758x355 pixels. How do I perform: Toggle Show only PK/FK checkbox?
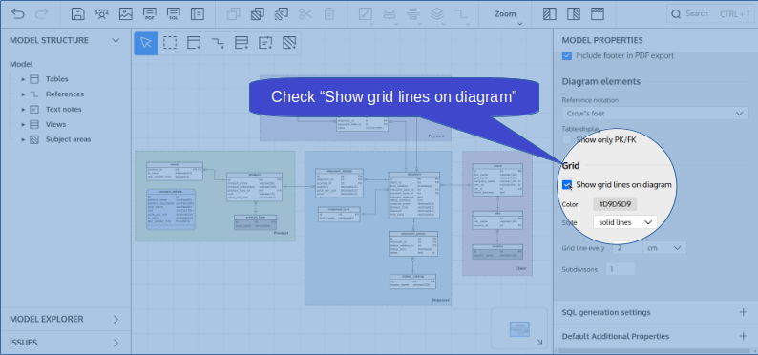point(567,139)
